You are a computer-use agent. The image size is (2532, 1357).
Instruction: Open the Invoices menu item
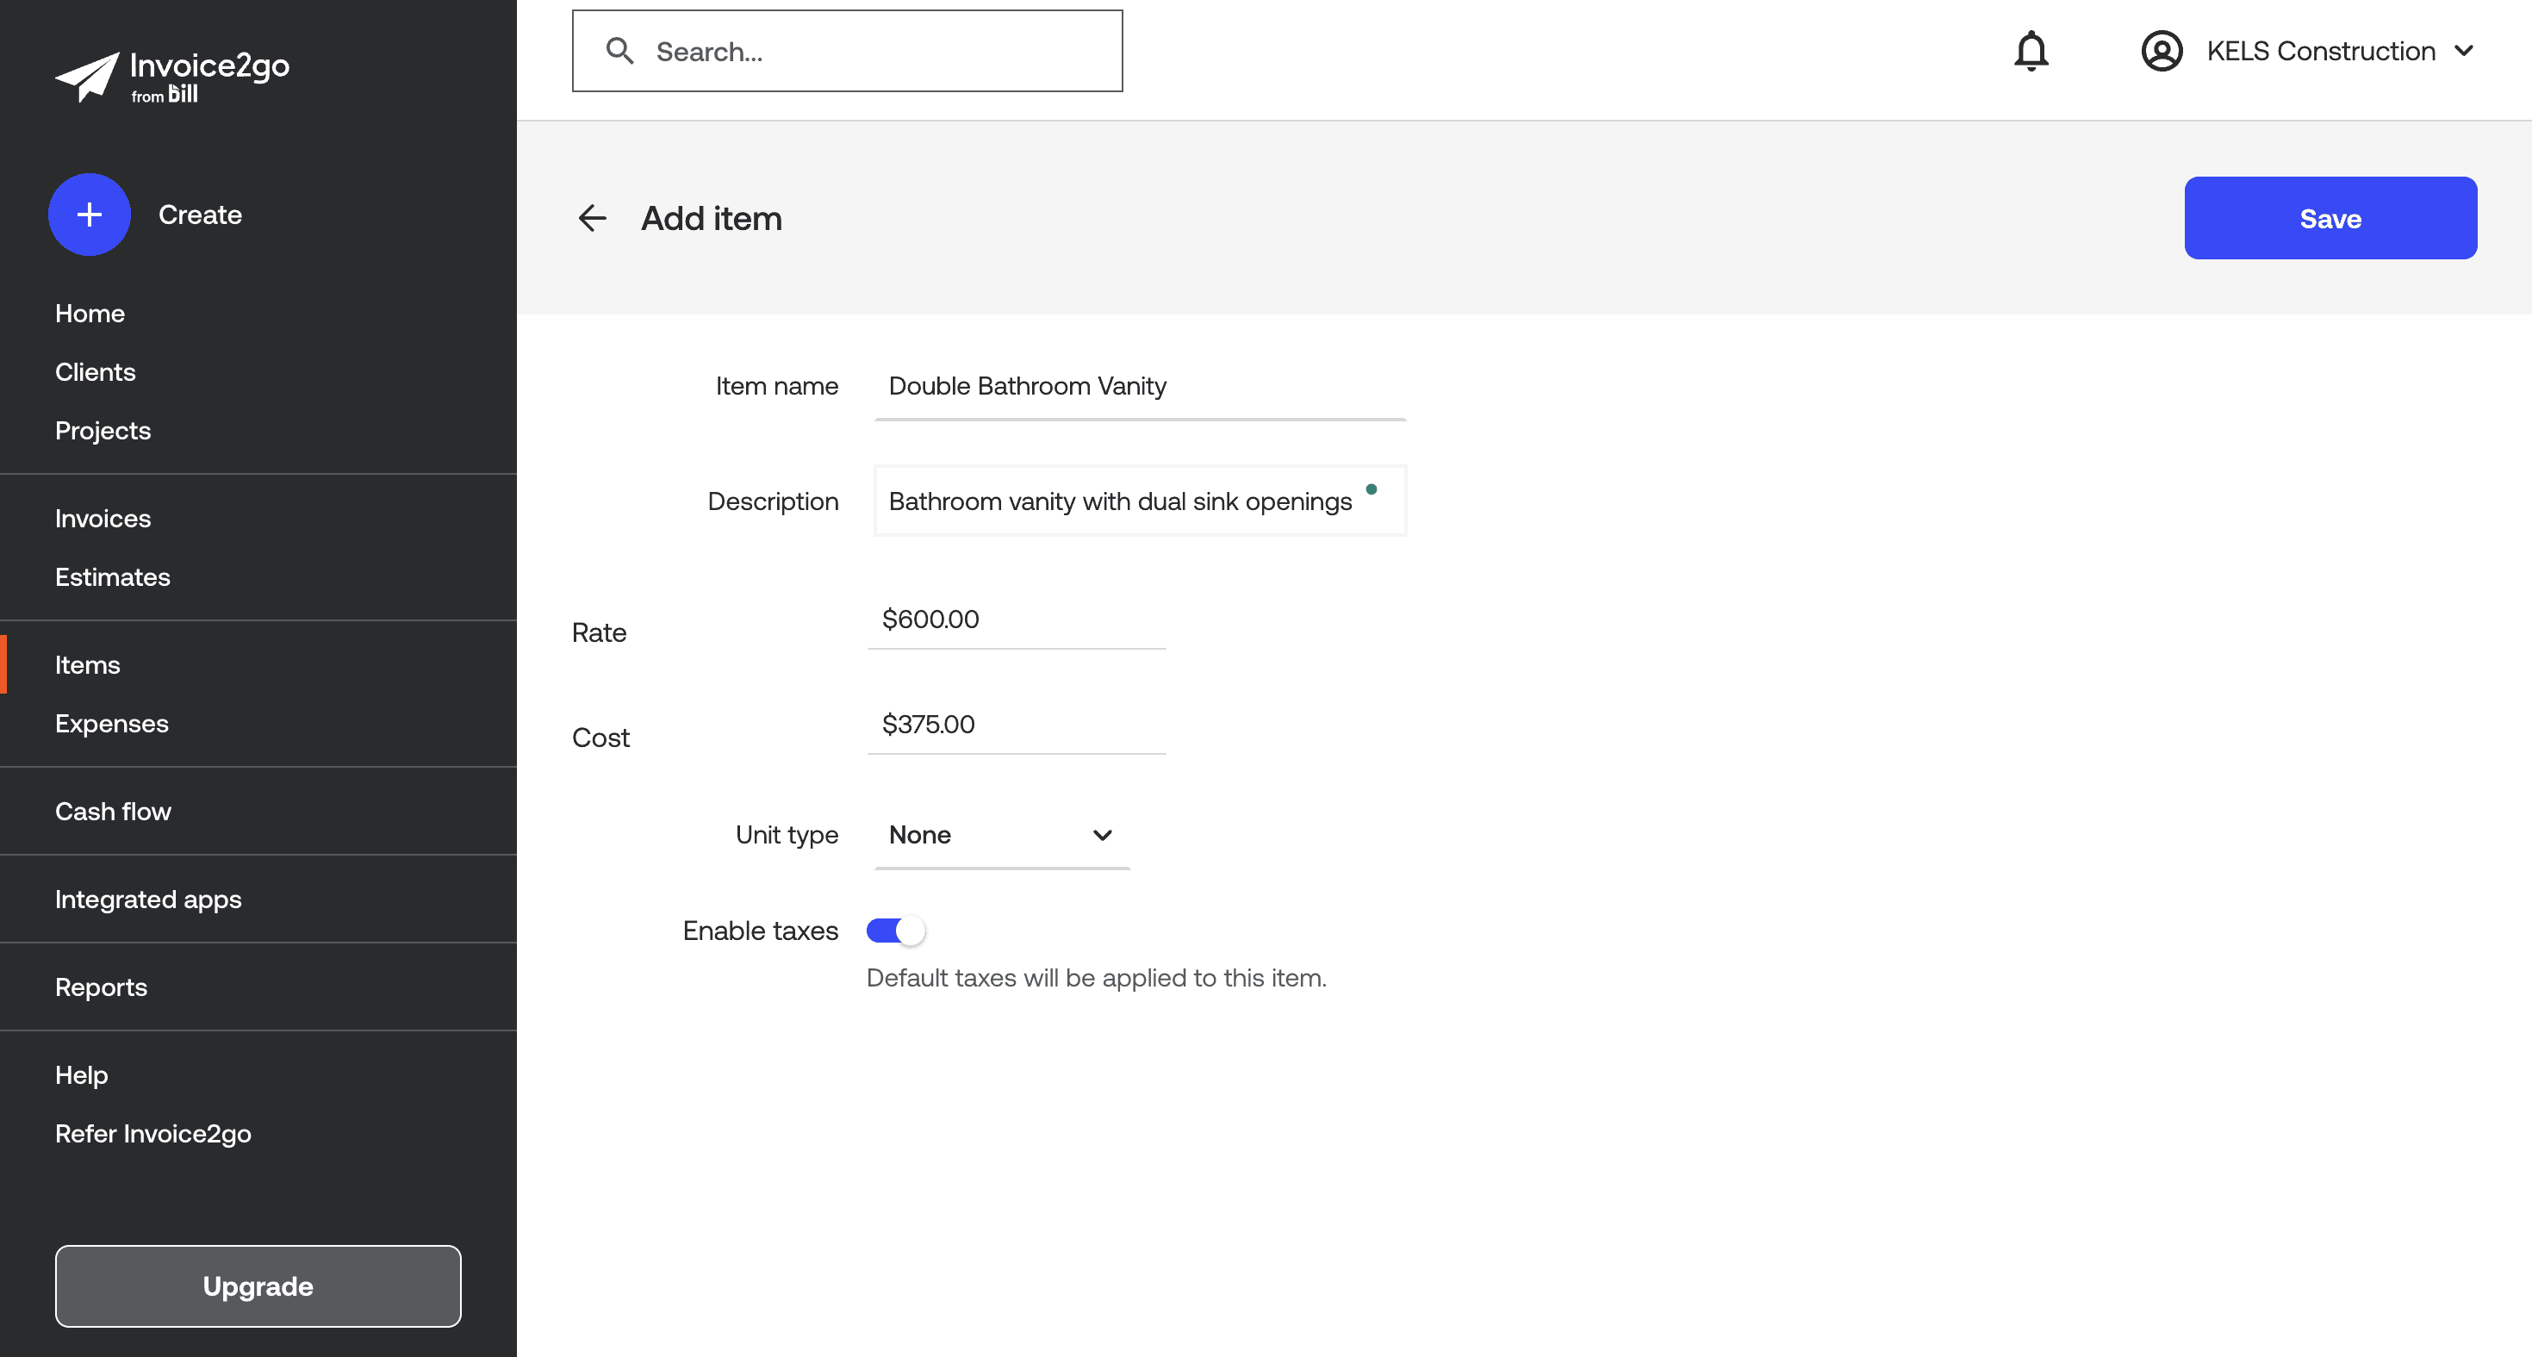click(x=103, y=516)
